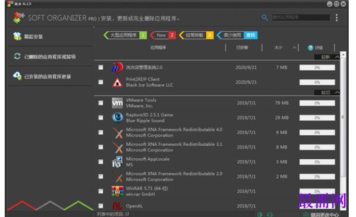
Task: Click the trace install box icon
Action: tap(17, 36)
